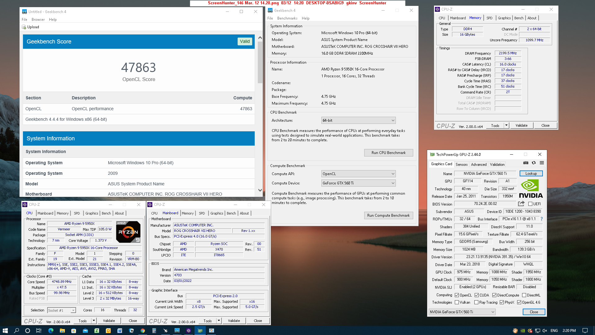The width and height of the screenshot is (595, 335).
Task: Click the scroll up arrow in Geekbench results
Action: 260,38
